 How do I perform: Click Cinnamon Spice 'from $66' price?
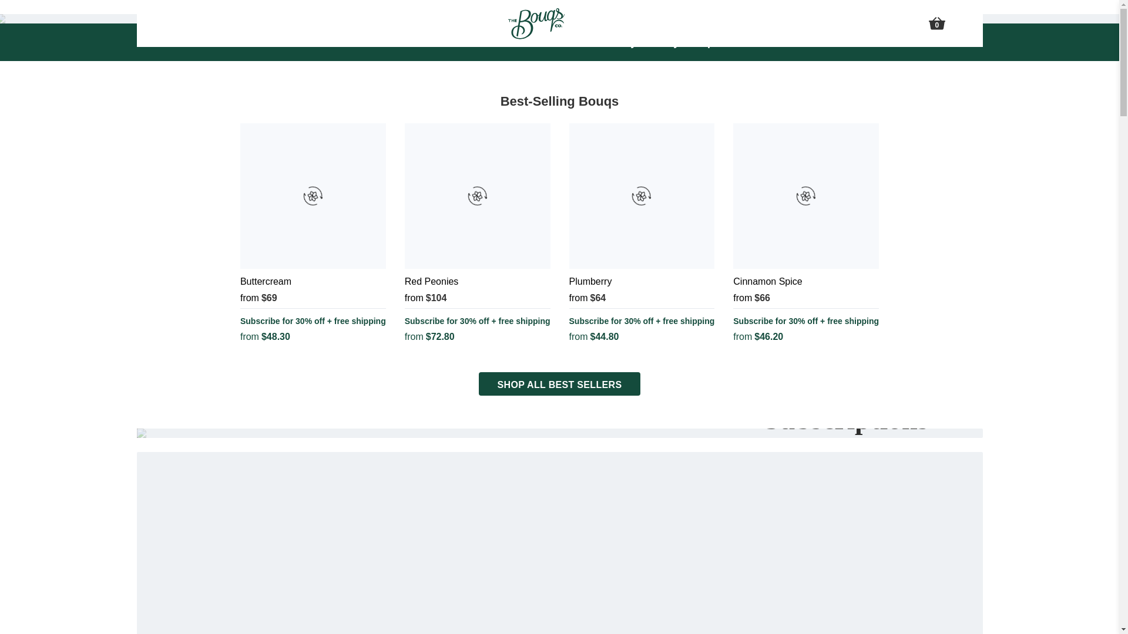pyautogui.click(x=751, y=298)
